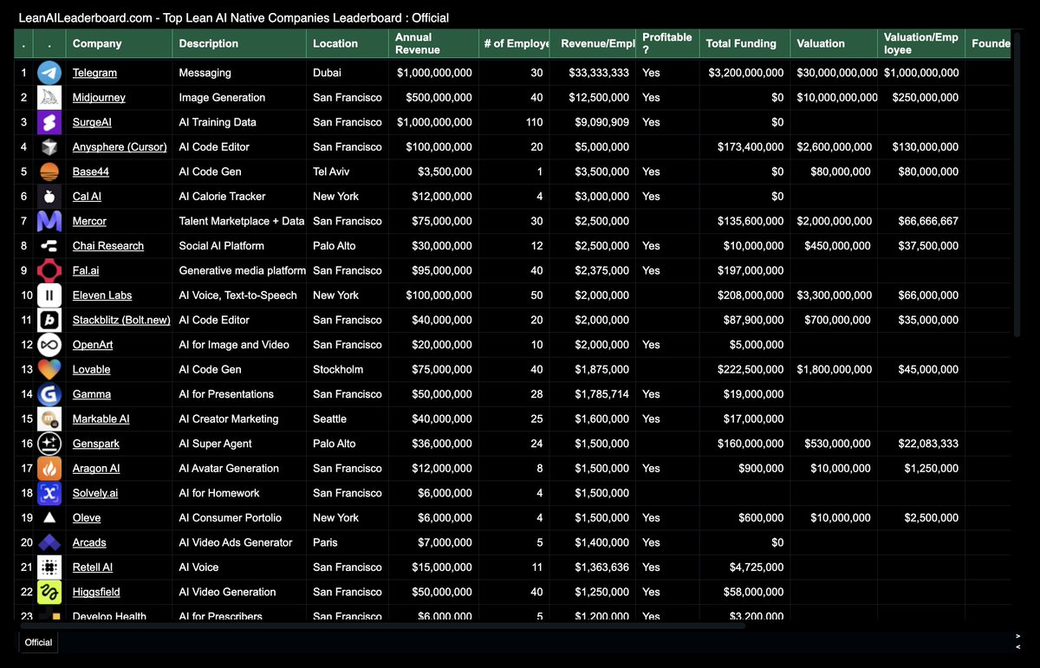
Task: Click the Total Funding column header
Action: pos(744,43)
